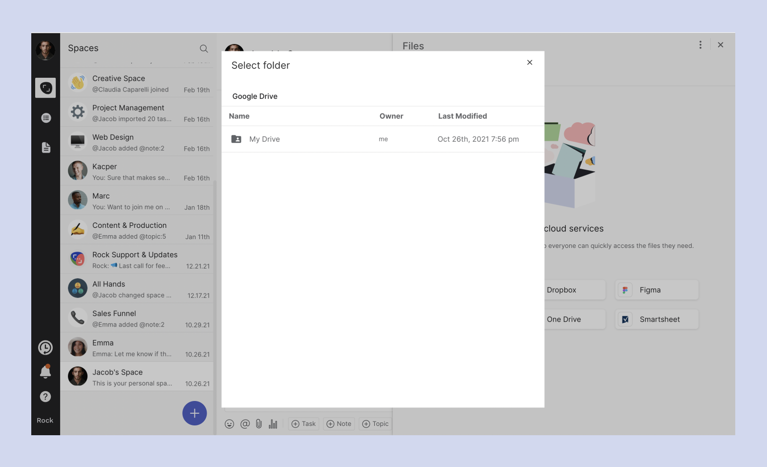Open the notifications bell
This screenshot has width=767, height=467.
(x=45, y=372)
